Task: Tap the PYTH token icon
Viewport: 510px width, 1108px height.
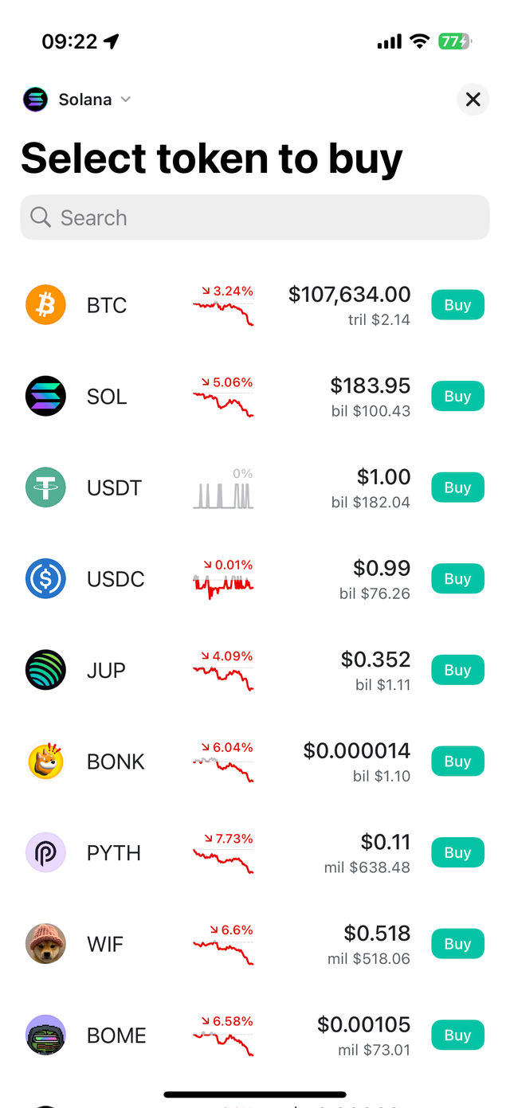Action: click(x=45, y=852)
